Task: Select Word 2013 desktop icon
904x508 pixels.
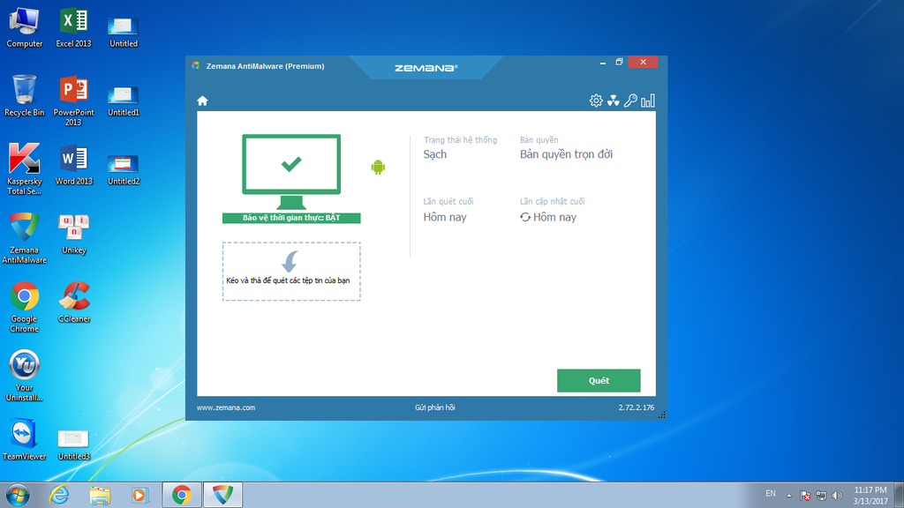Action: [x=74, y=164]
